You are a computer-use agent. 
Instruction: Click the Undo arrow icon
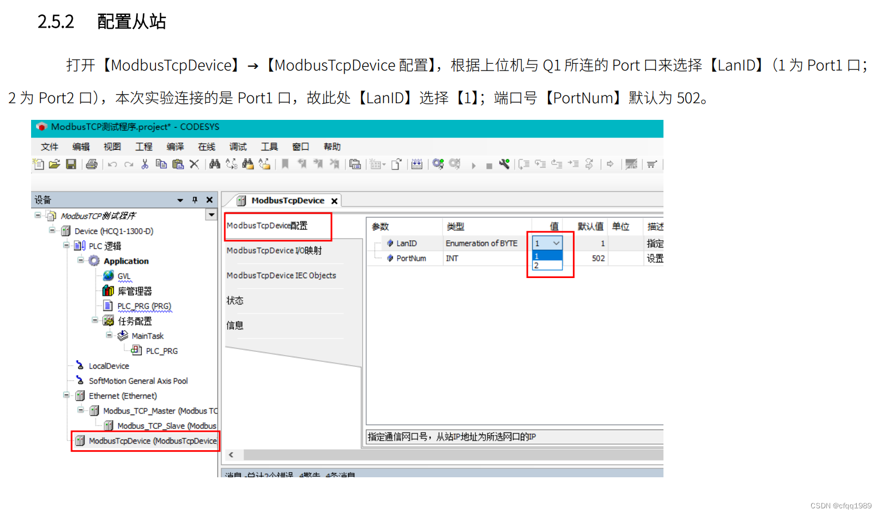coord(112,164)
